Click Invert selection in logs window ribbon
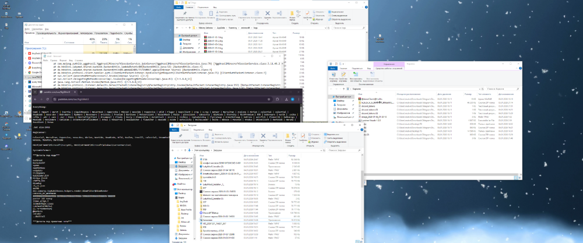The width and height of the screenshot is (583, 243). point(339,19)
